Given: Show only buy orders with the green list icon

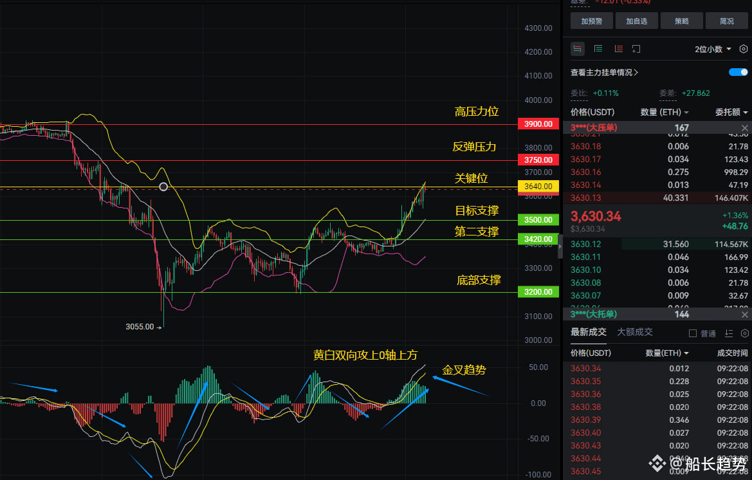Looking at the screenshot, I should click(x=598, y=49).
